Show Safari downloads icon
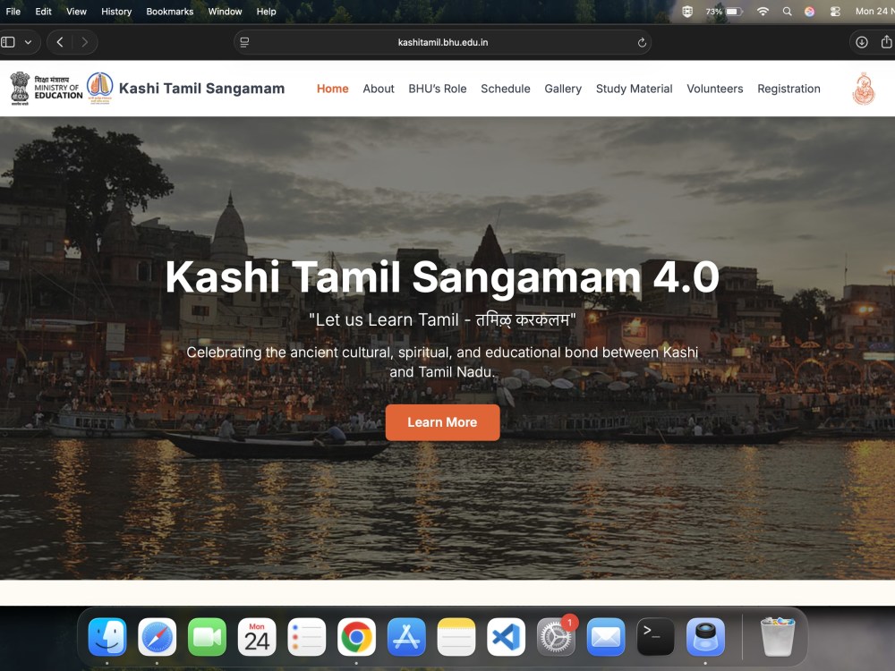Viewport: 895px width, 671px height. click(861, 42)
